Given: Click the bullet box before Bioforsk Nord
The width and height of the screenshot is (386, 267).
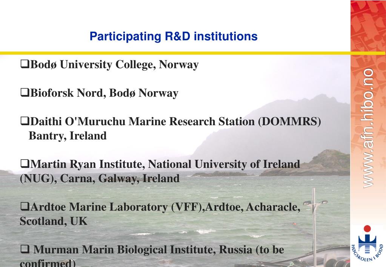Looking at the screenshot, I should point(25,93).
